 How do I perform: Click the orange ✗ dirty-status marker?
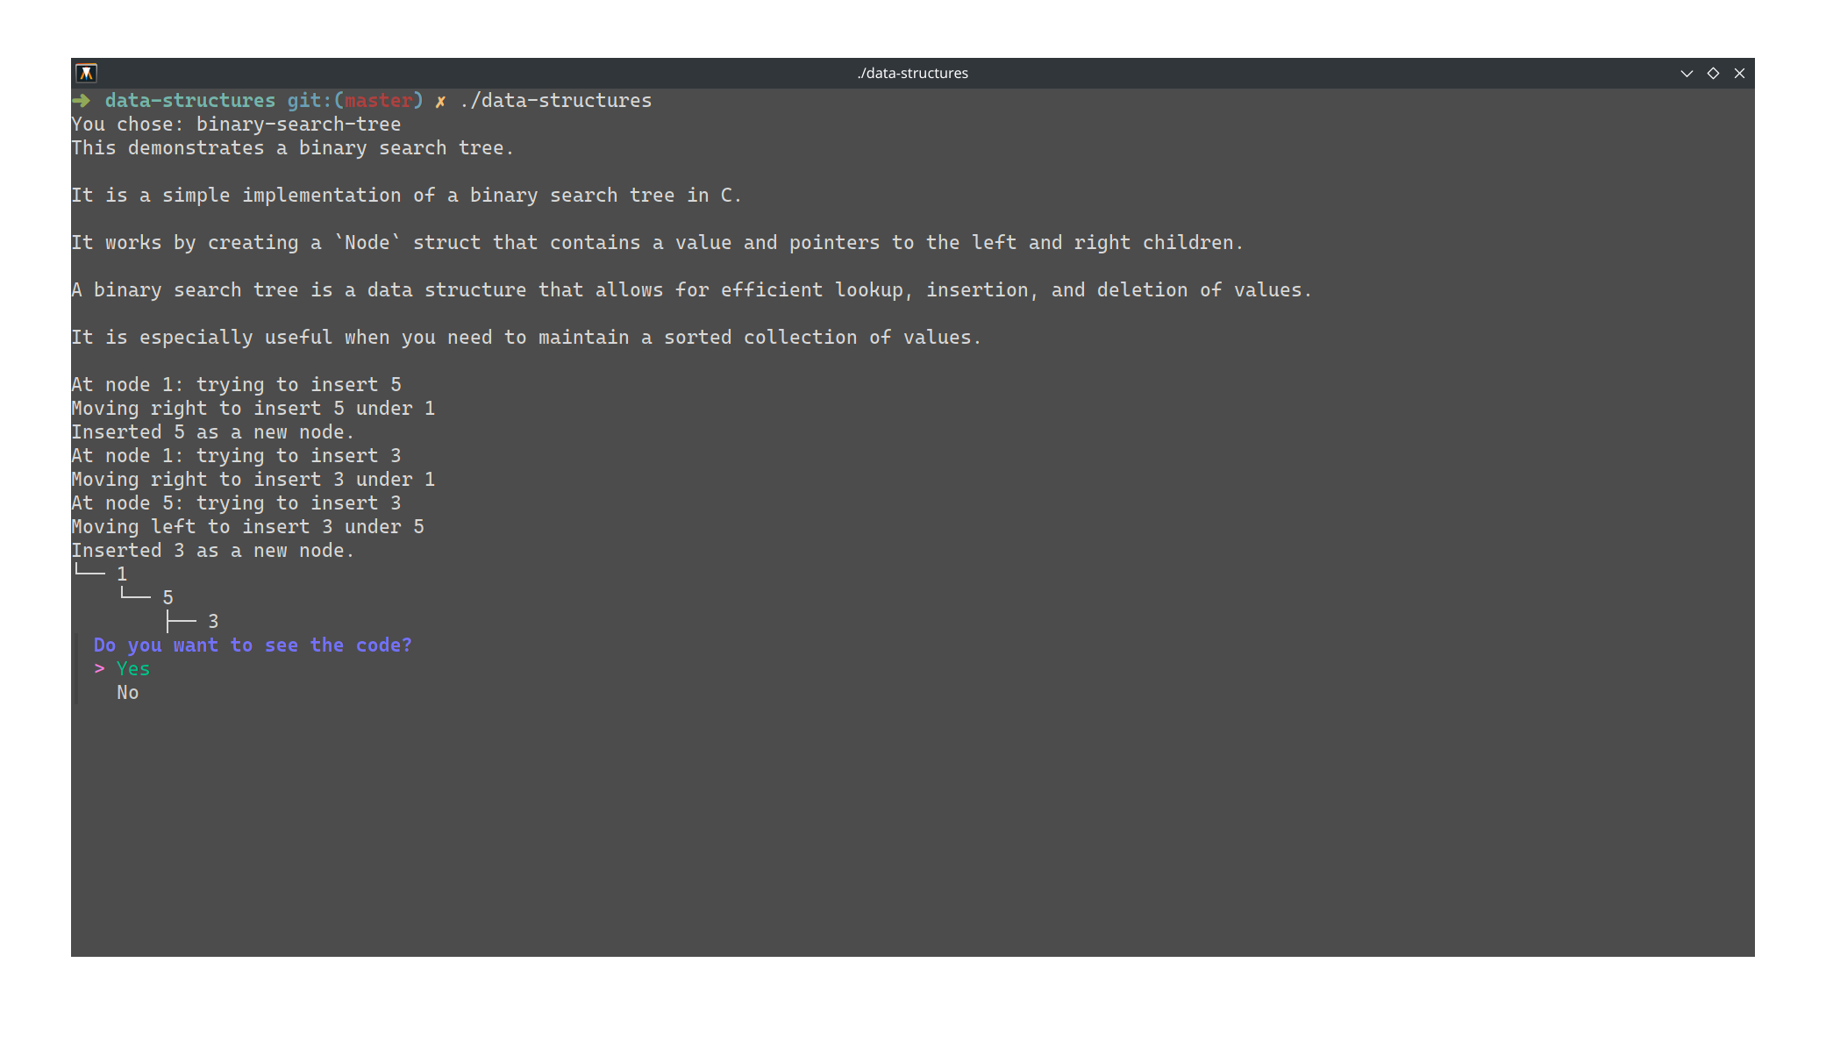[440, 101]
